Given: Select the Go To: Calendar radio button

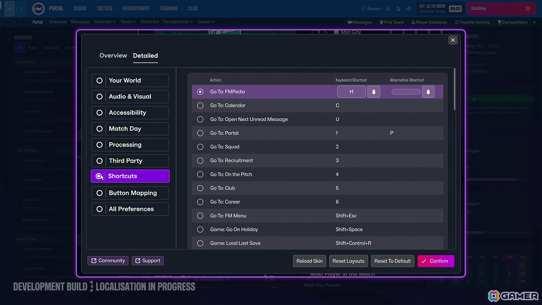Looking at the screenshot, I should pos(200,105).
